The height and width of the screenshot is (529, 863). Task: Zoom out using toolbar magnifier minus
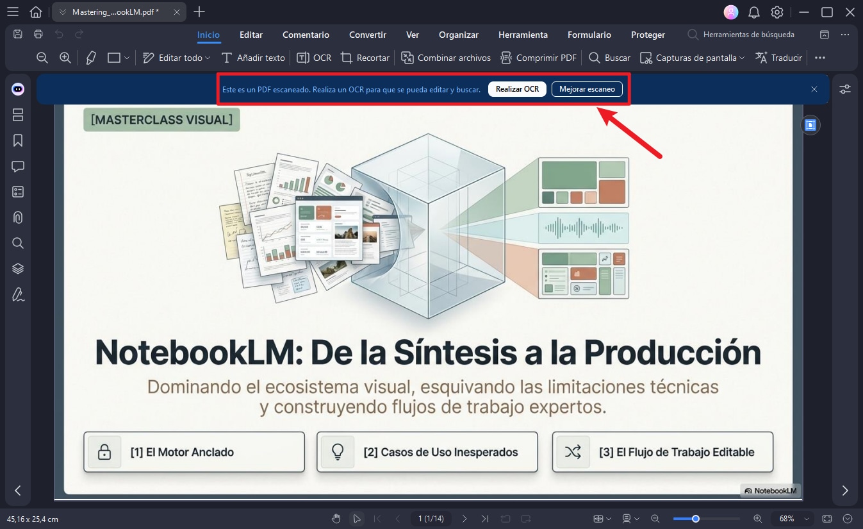click(42, 58)
